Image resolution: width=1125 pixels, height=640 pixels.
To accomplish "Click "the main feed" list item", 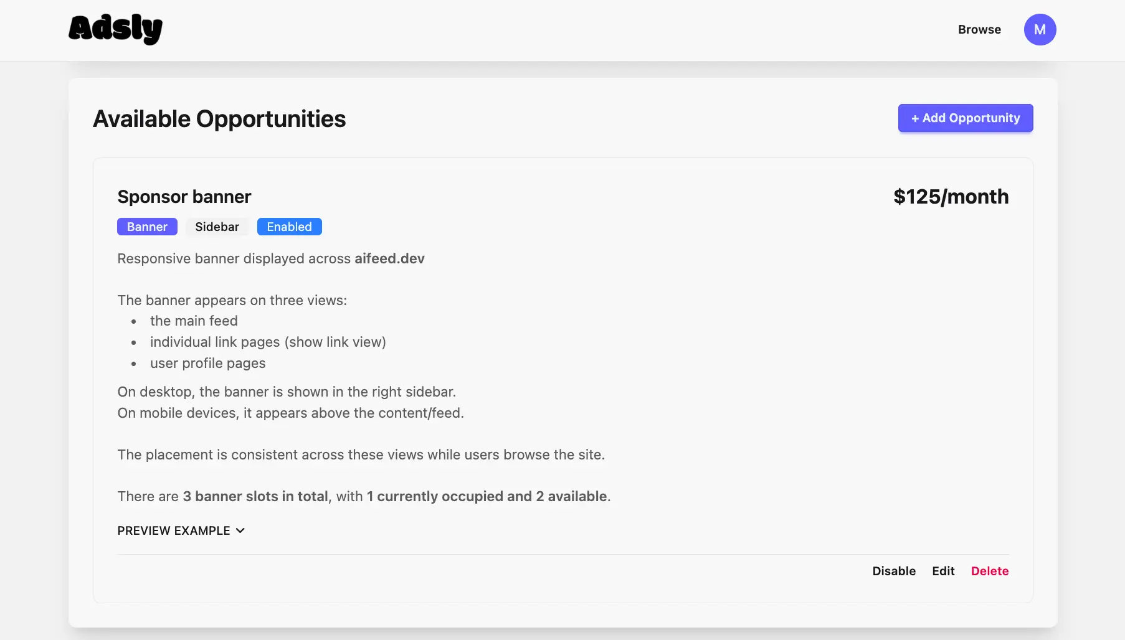I will 194,321.
